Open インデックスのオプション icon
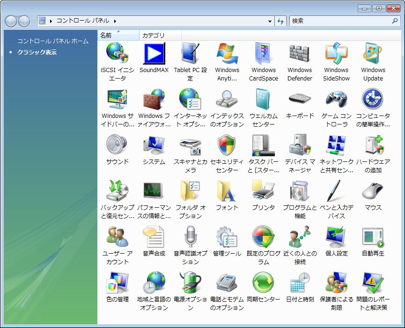 pyautogui.click(x=227, y=99)
